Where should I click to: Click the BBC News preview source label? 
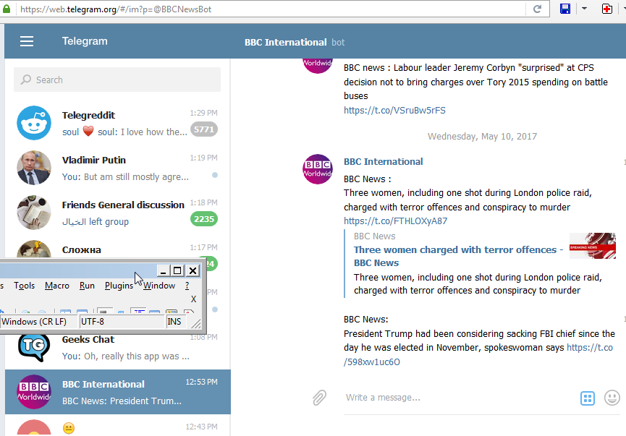(374, 236)
